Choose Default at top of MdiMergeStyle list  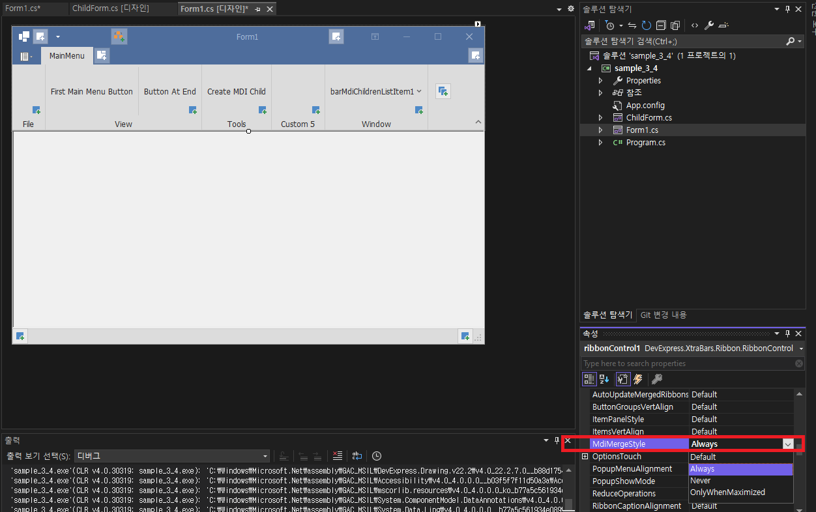click(x=740, y=457)
